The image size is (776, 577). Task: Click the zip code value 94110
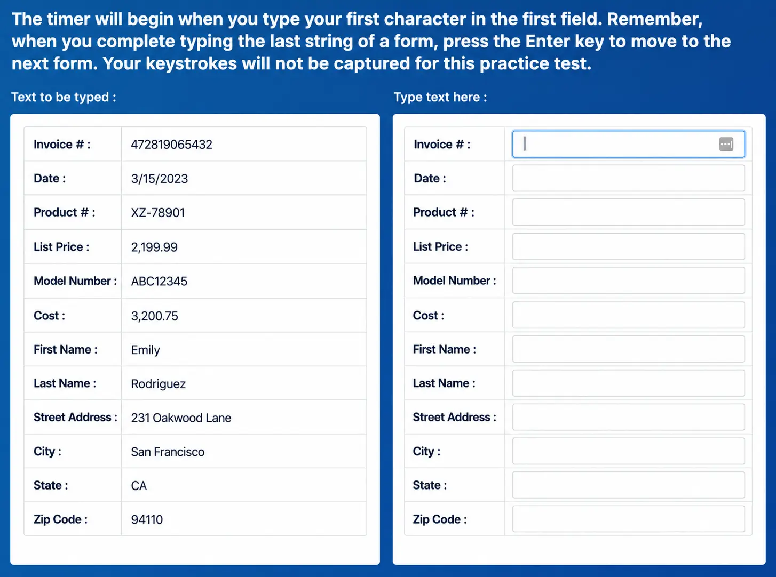point(147,519)
